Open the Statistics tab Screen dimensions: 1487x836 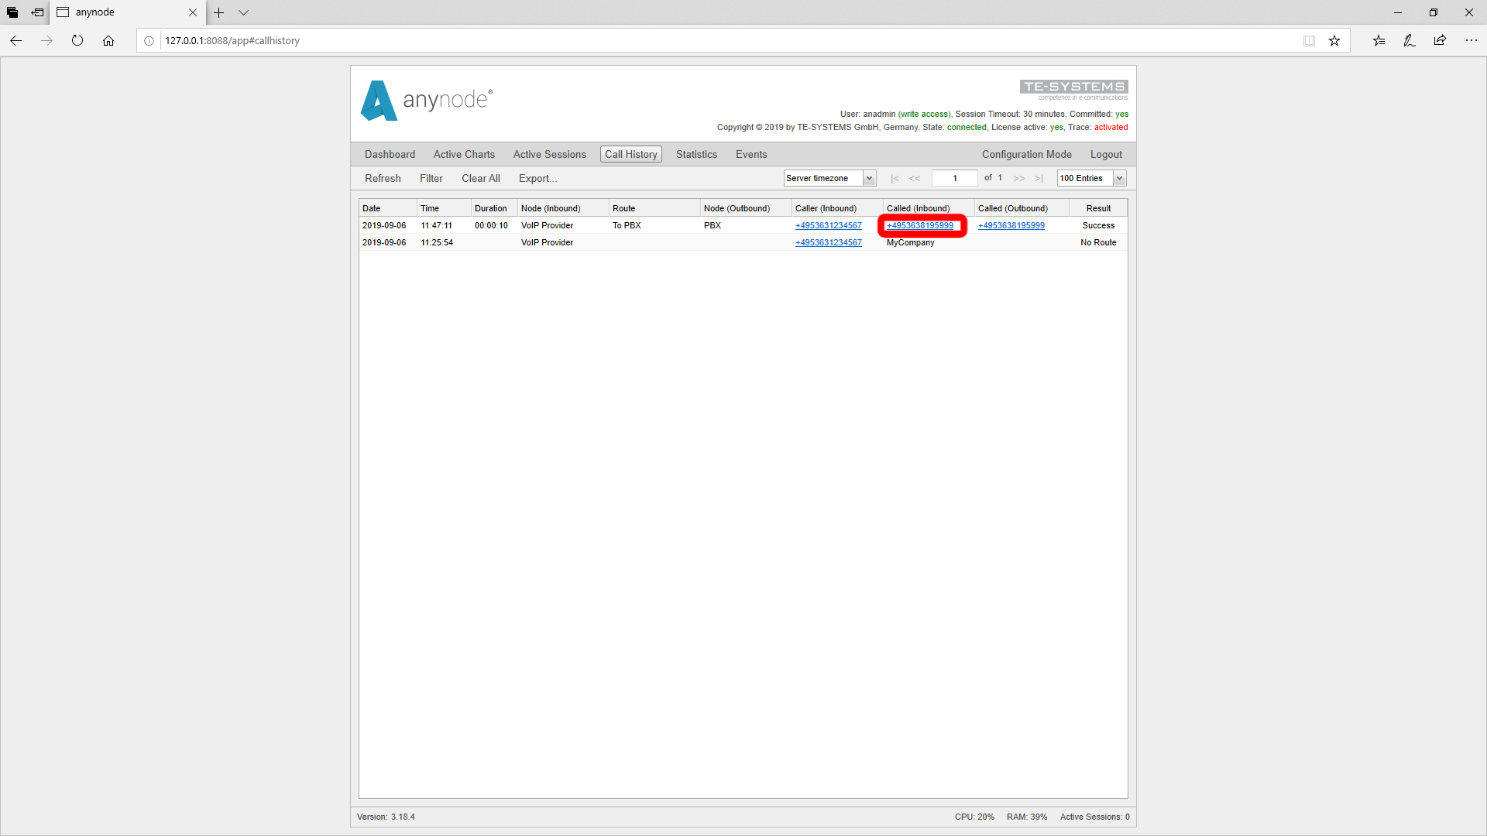pos(696,154)
